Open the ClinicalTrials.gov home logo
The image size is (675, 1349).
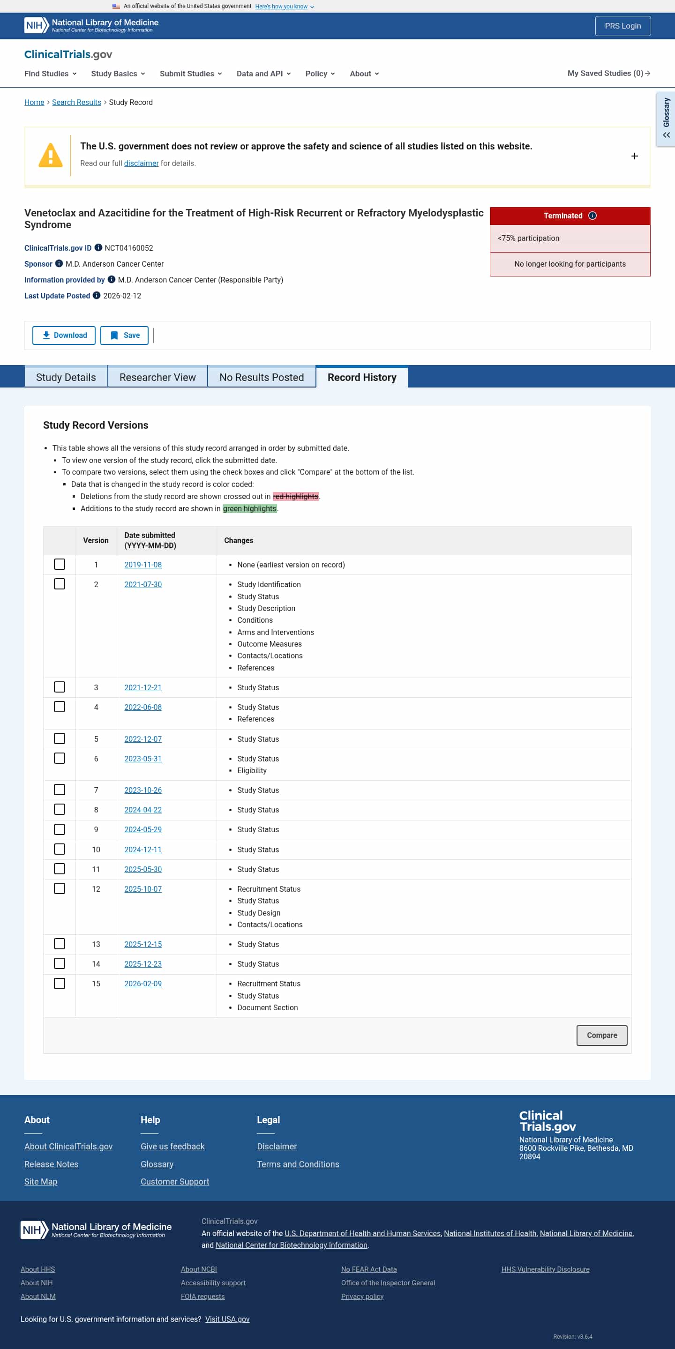(x=68, y=54)
